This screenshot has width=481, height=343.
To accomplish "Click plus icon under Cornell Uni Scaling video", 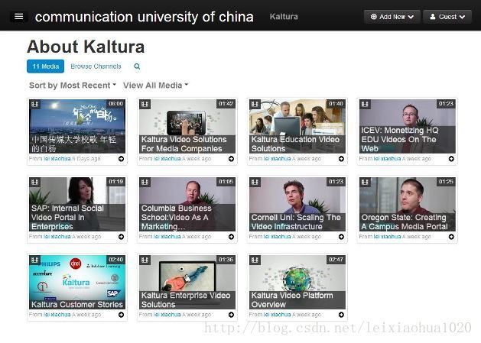I will click(x=341, y=237).
